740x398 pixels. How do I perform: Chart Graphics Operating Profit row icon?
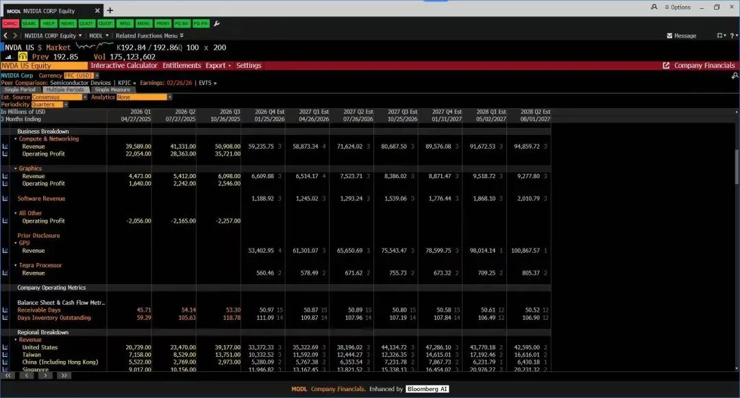[5, 184]
